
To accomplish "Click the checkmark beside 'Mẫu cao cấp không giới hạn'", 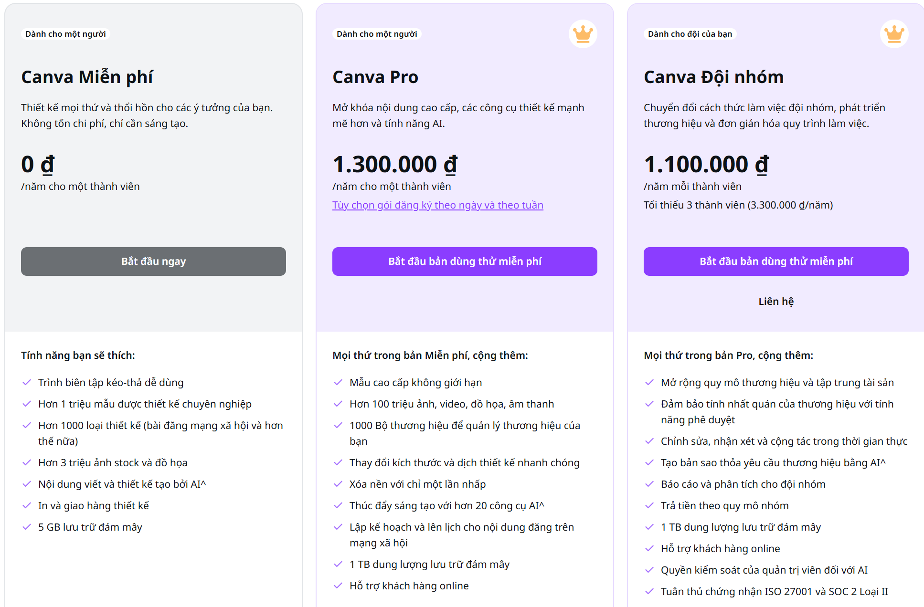I will [337, 382].
